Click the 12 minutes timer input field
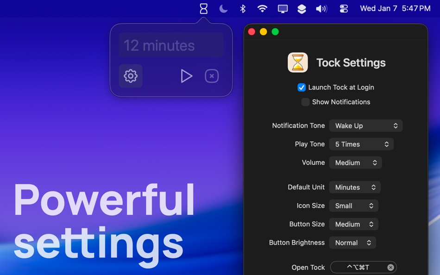The width and height of the screenshot is (440, 275). [x=171, y=45]
